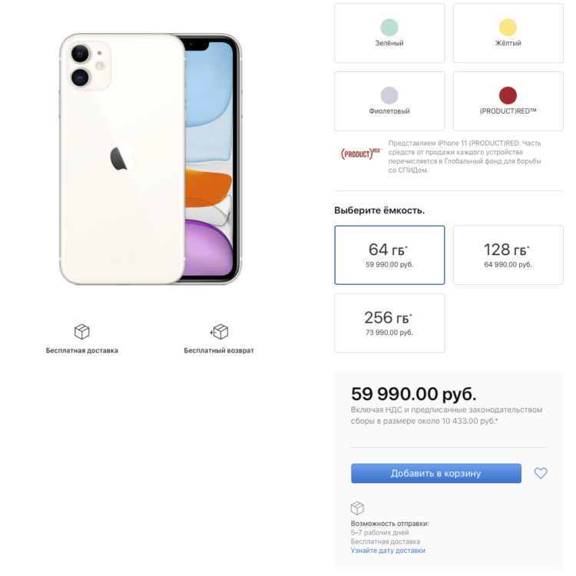This screenshot has width=576, height=576.
Task: Choose the Жёлтый color swatch
Action: [x=508, y=33]
